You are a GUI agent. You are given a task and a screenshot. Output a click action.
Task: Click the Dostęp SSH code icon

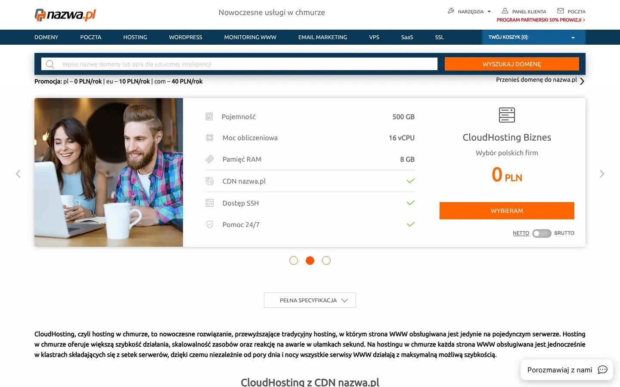(210, 203)
